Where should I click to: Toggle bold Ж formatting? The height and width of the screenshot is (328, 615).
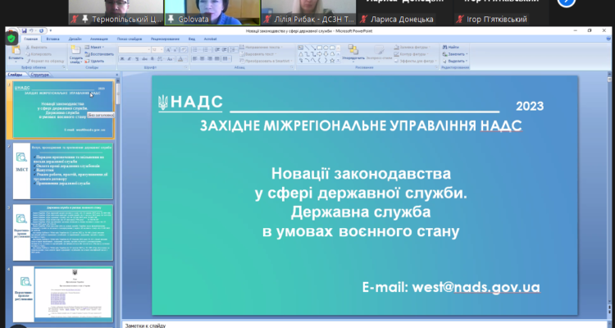(x=122, y=59)
